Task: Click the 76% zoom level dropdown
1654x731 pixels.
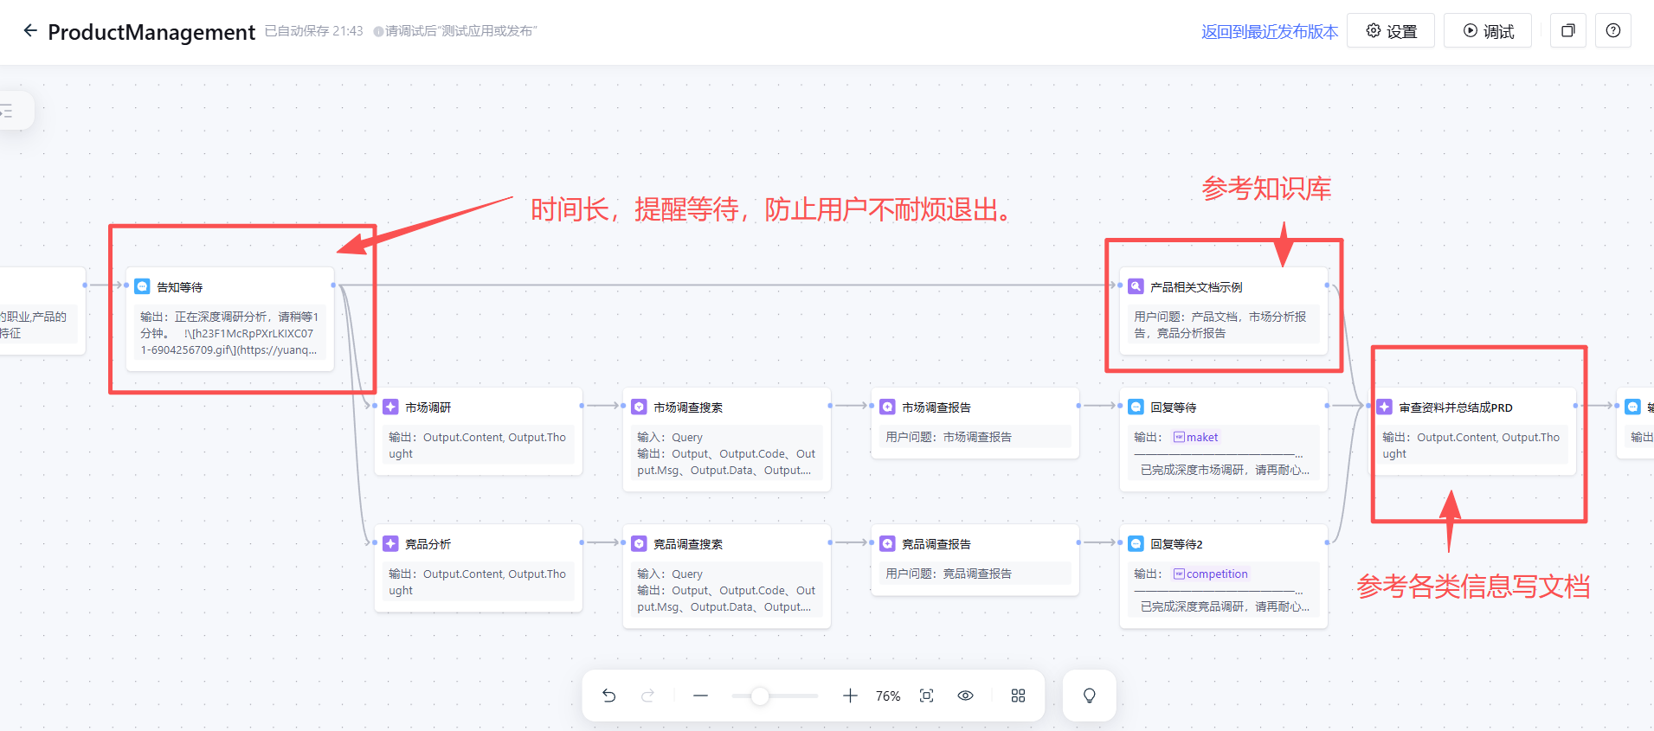Action: click(888, 696)
